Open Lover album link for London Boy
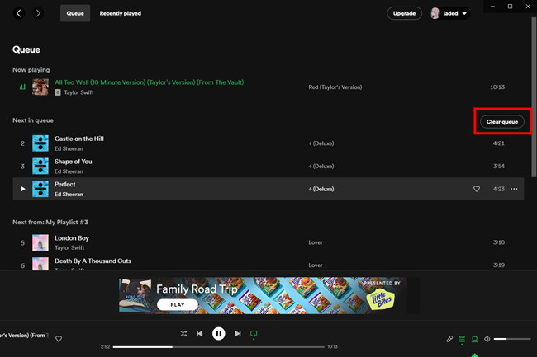 pyautogui.click(x=316, y=242)
